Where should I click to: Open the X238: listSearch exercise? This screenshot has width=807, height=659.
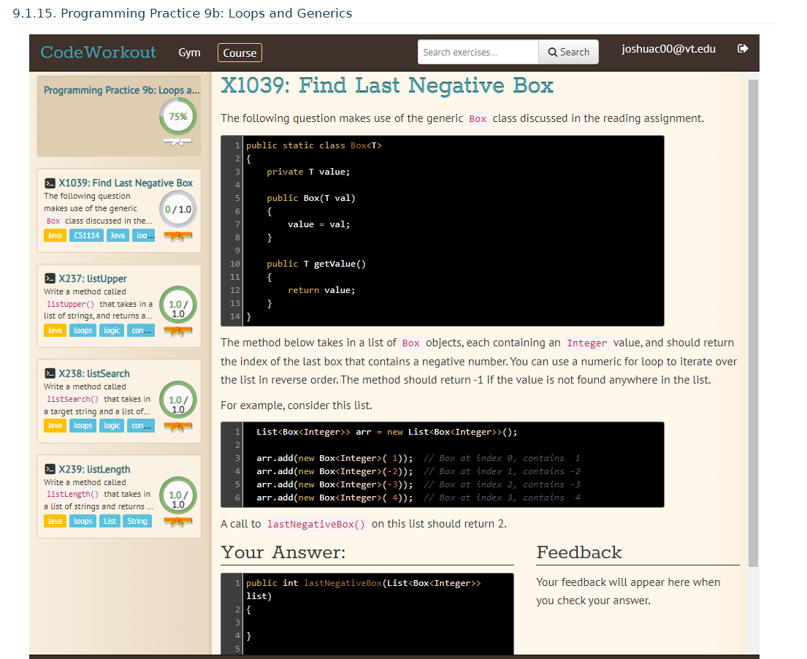94,374
